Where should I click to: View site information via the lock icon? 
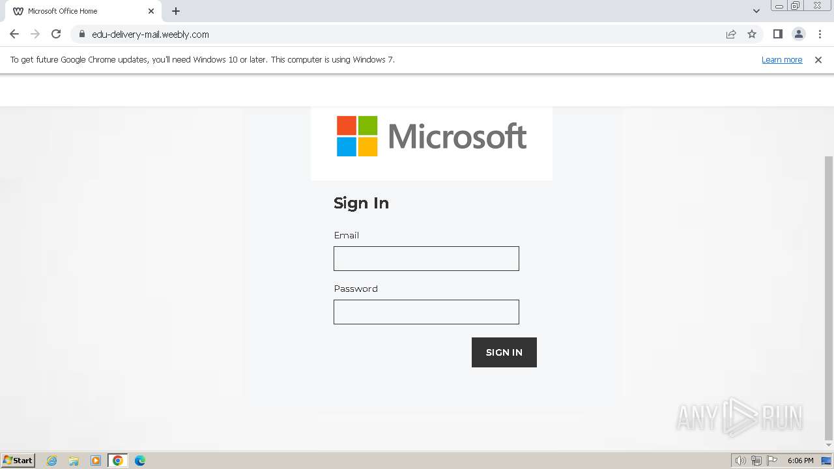[82, 34]
